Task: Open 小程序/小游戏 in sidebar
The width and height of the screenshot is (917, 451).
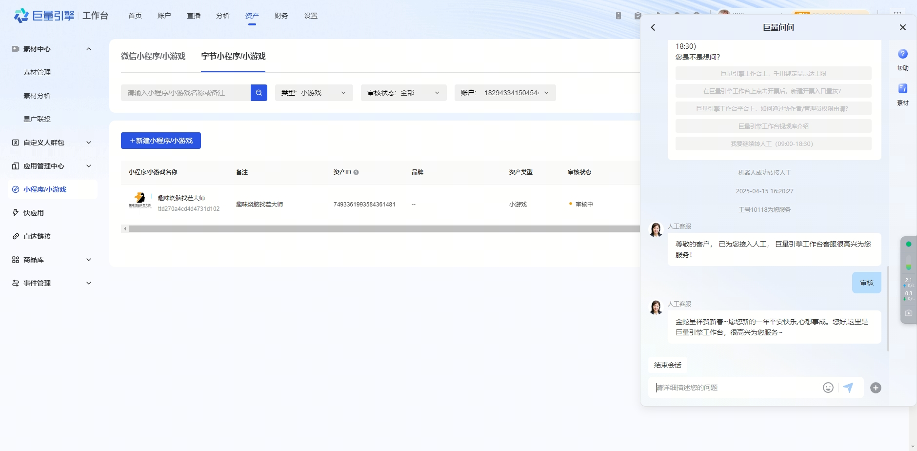Action: tap(53, 189)
